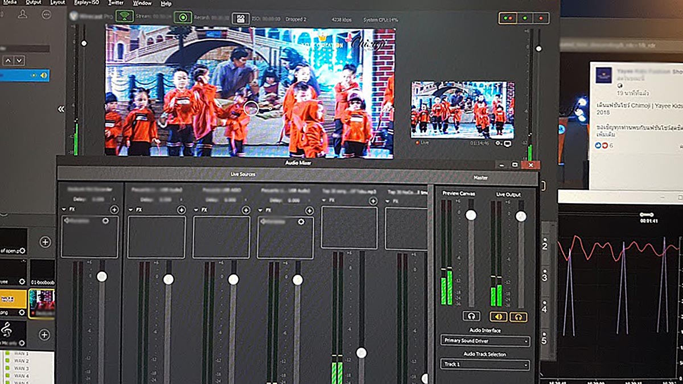Open gear of first channel's effect

pyautogui.click(x=105, y=221)
